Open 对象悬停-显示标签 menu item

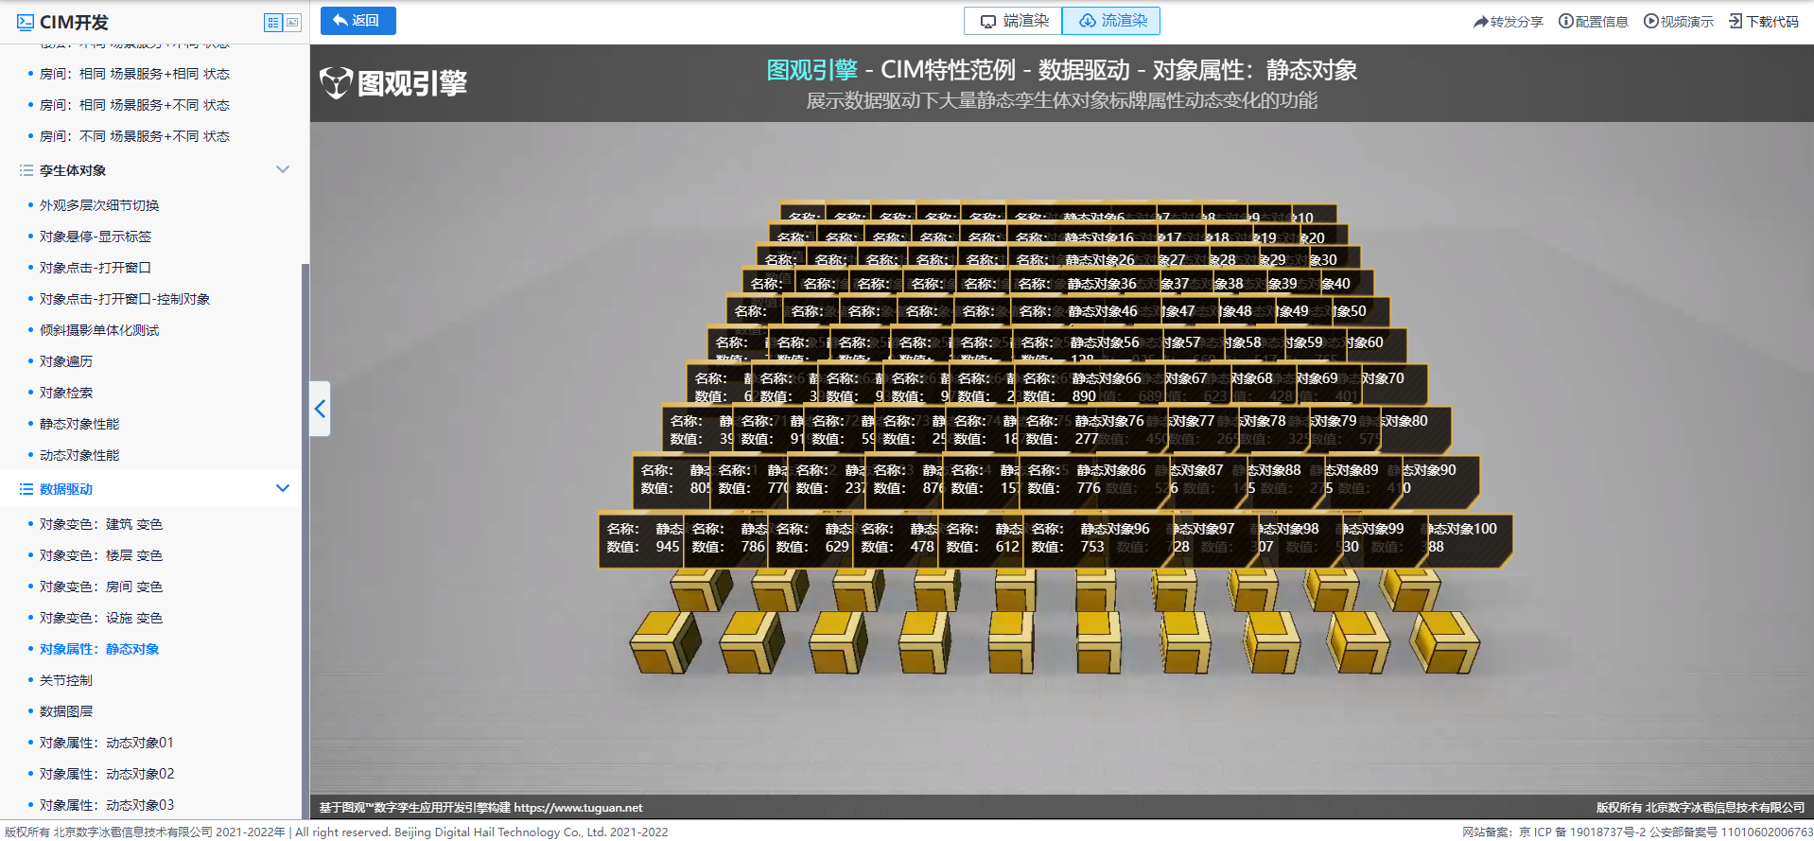point(96,237)
